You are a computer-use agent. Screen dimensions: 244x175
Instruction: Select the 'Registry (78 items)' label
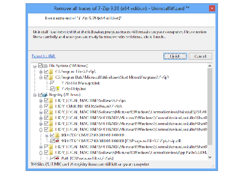pyautogui.click(x=65, y=95)
